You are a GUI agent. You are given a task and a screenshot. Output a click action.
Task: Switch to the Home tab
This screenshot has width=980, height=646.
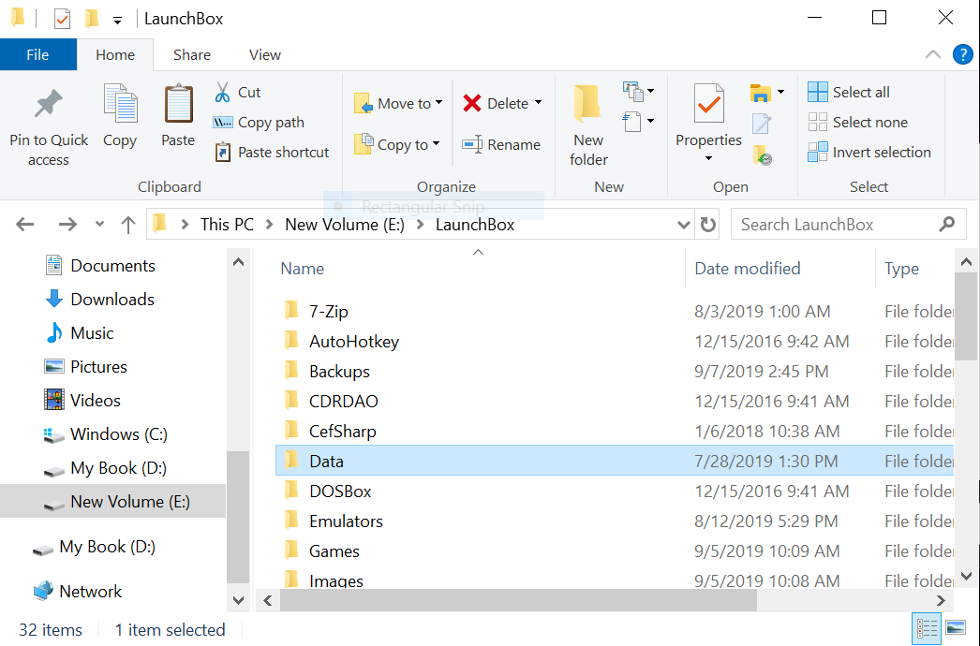(x=115, y=55)
